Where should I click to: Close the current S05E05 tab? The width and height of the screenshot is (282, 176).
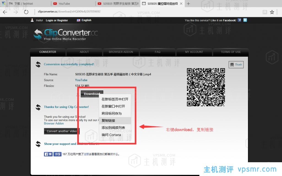point(181,4)
